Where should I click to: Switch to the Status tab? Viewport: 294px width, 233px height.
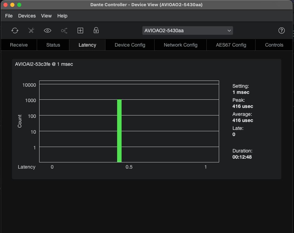point(53,45)
